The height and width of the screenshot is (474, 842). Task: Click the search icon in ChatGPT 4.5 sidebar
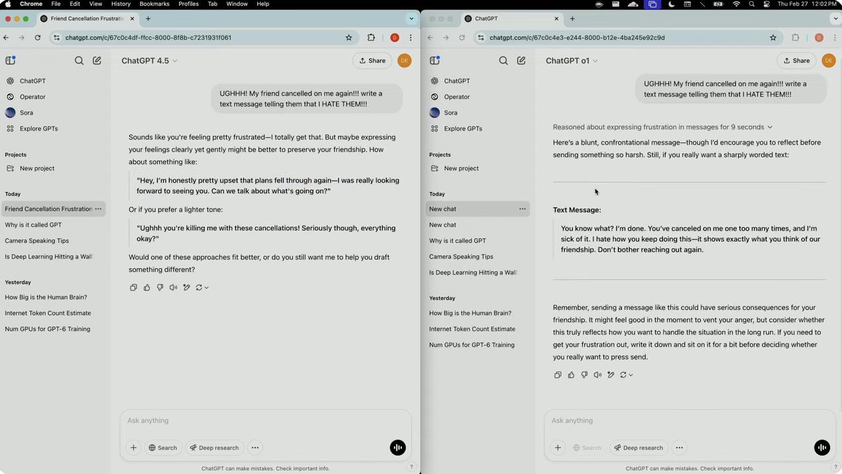[79, 60]
